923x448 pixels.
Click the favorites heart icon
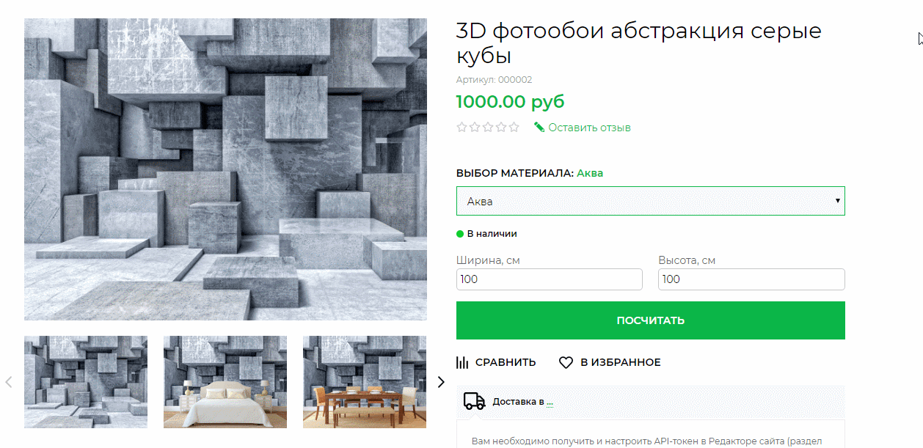point(566,362)
